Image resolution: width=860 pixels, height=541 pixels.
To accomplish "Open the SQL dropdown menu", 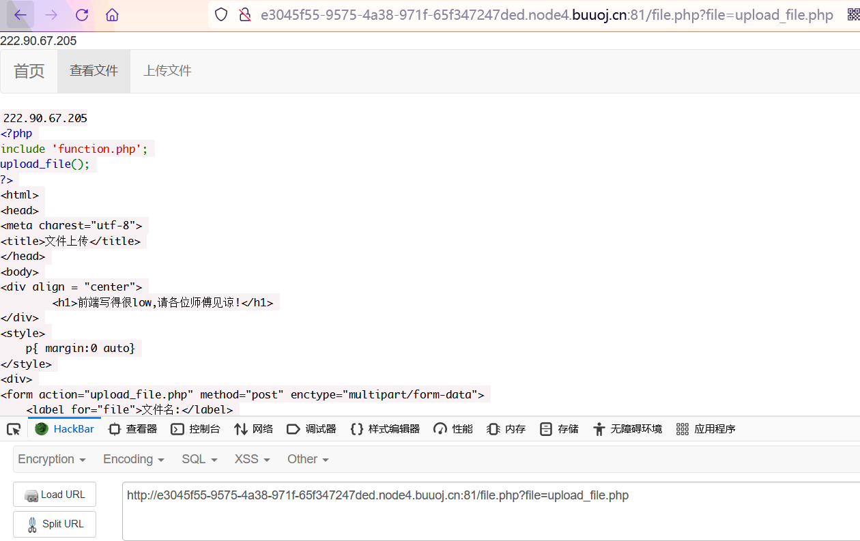I will (x=199, y=459).
